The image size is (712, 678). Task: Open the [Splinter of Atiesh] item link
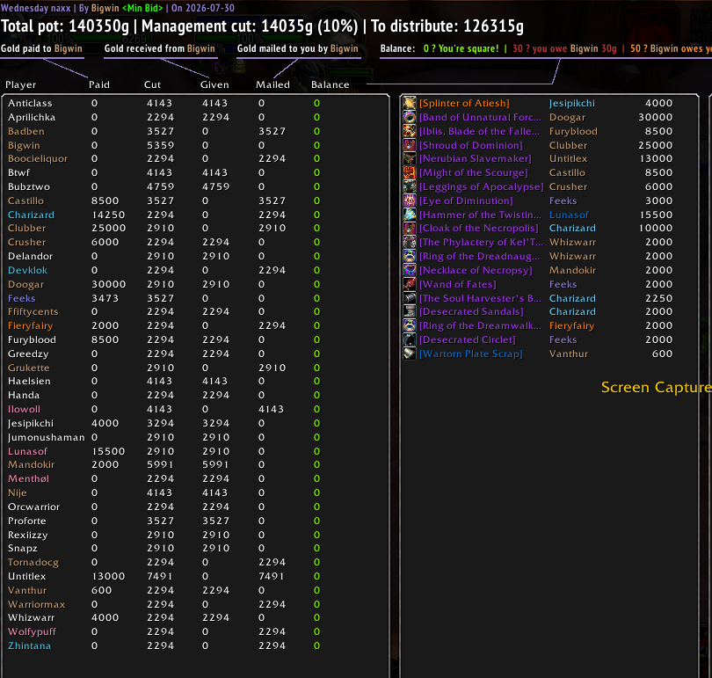(x=464, y=103)
